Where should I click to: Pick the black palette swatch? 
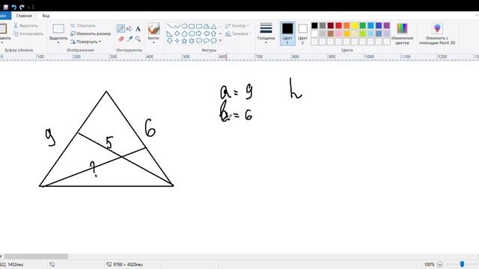[x=314, y=25]
